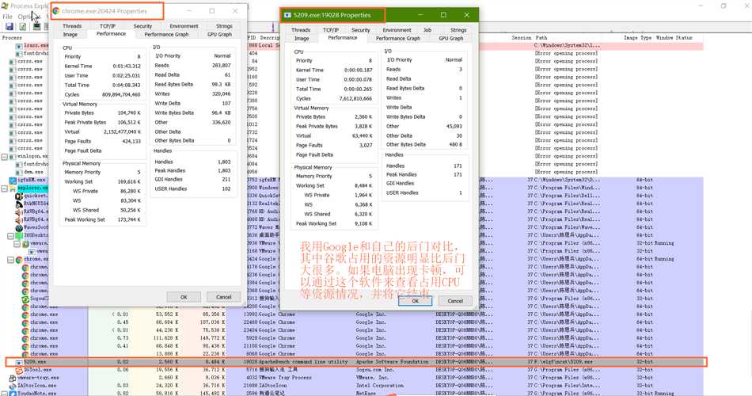Click the WavesSvc process icon
The image size is (752, 396).
click(x=19, y=227)
